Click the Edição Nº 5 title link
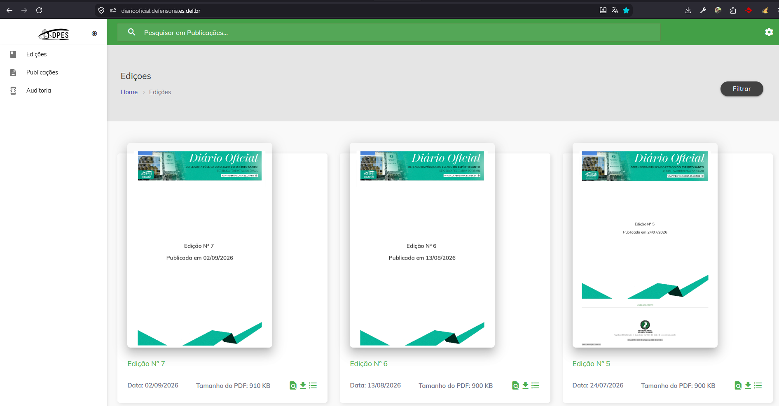 point(591,364)
